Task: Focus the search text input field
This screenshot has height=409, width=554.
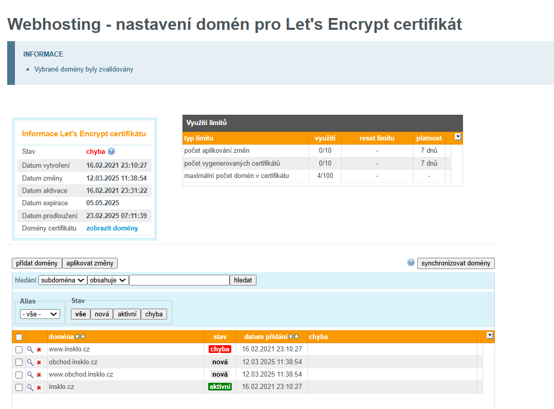Action: pos(179,280)
